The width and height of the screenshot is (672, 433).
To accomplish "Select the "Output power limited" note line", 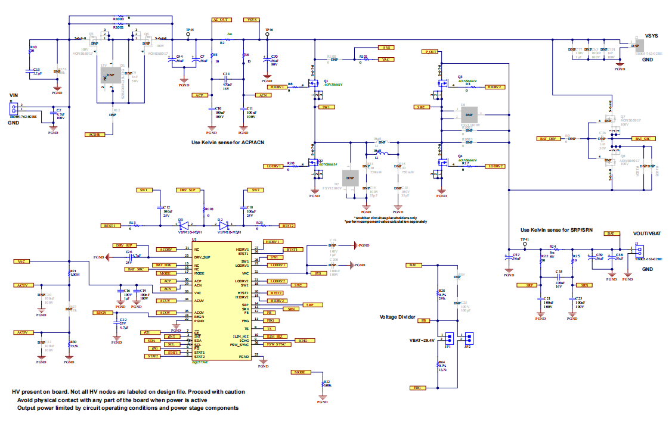I will (x=128, y=408).
